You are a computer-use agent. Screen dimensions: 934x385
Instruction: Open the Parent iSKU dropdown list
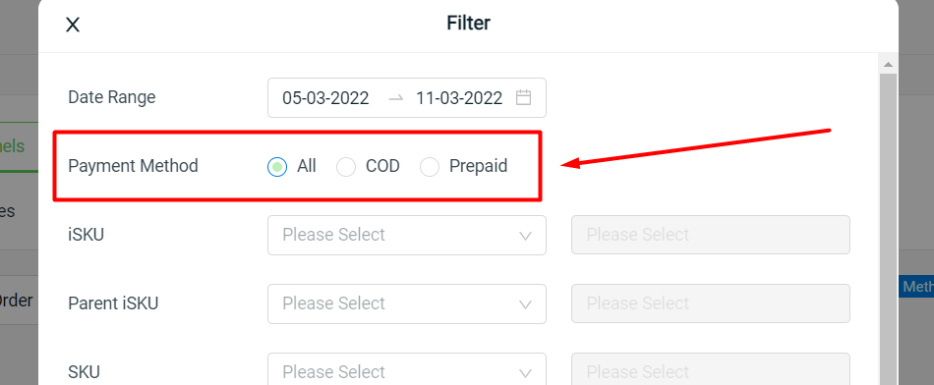pos(407,303)
